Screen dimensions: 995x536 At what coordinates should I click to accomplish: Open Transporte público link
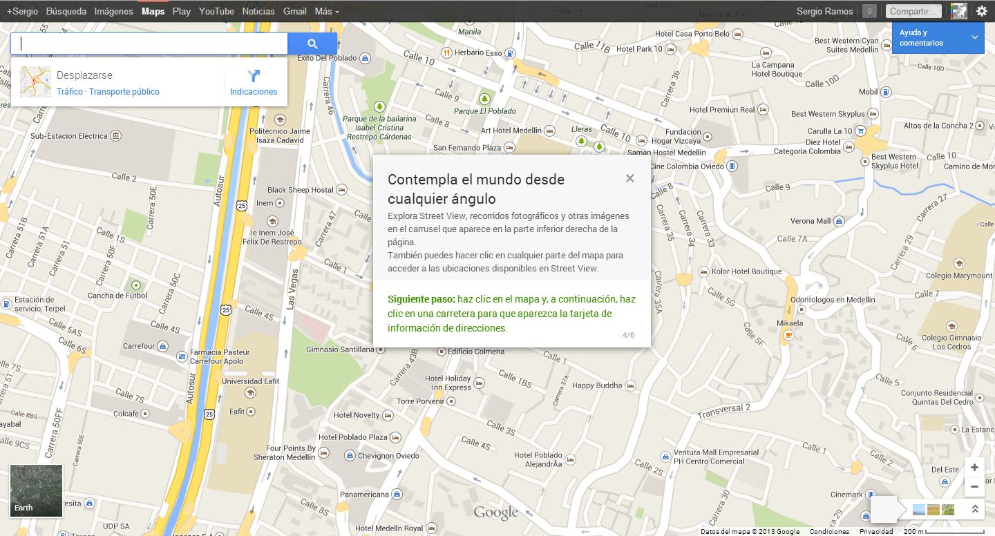tap(124, 92)
